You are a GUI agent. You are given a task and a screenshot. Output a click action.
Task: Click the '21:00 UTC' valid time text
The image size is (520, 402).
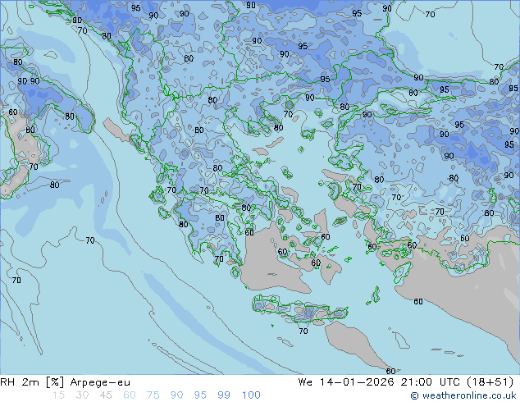pos(431,382)
